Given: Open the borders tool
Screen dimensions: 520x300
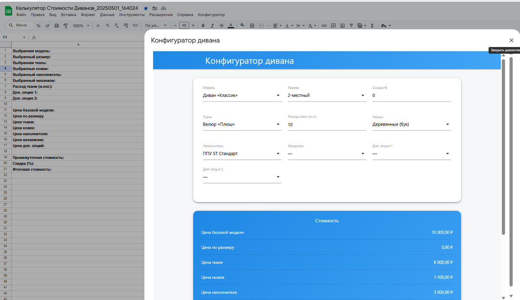Looking at the screenshot, I should tap(252, 26).
